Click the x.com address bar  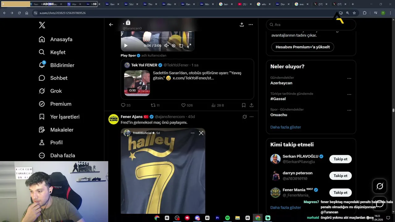tap(185, 13)
